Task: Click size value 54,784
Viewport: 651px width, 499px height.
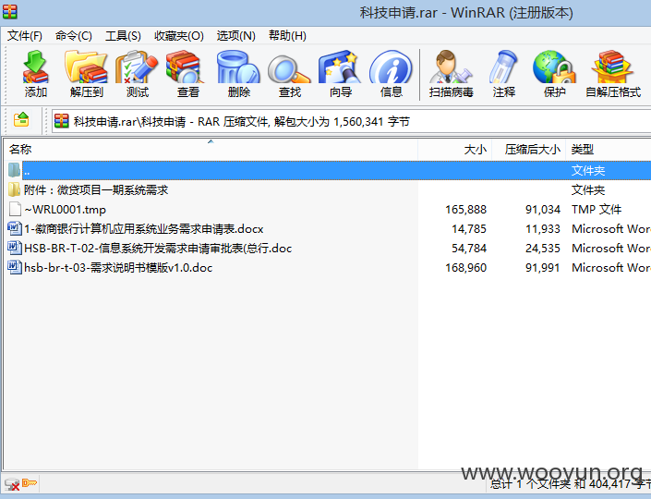Action: (469, 249)
